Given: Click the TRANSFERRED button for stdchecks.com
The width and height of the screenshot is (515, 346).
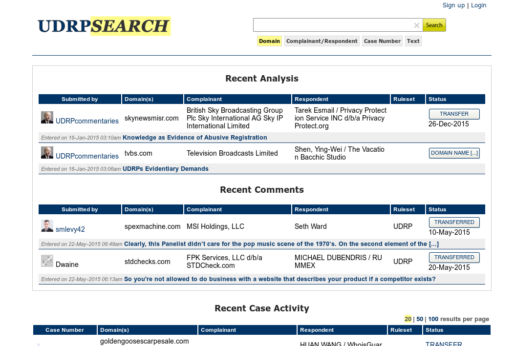Looking at the screenshot, I should pyautogui.click(x=454, y=257).
